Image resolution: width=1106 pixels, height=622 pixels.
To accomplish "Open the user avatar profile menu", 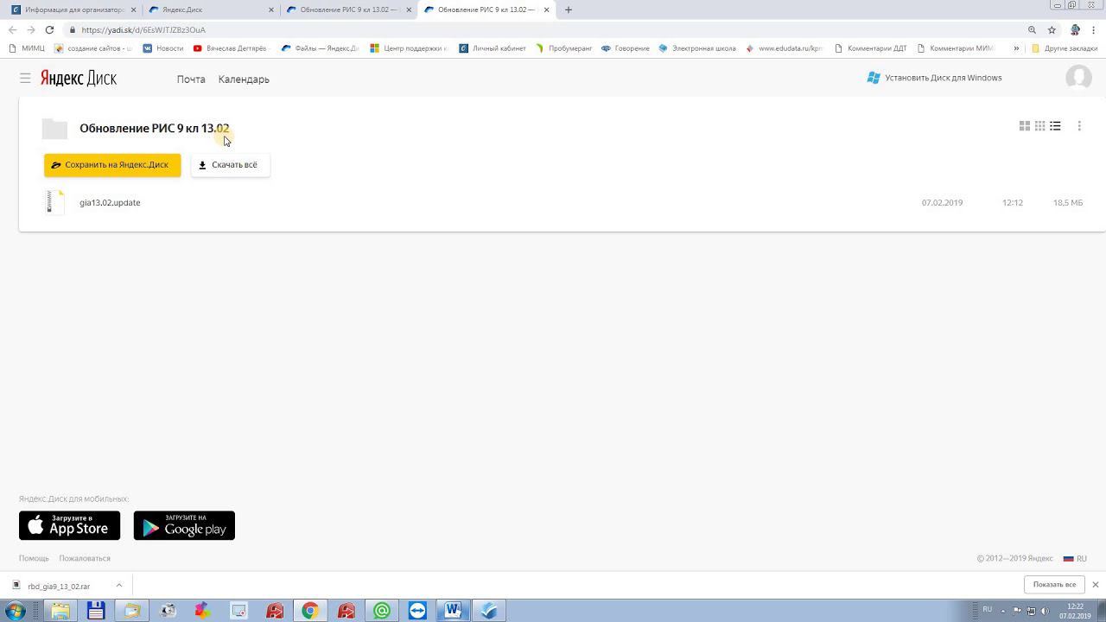I will [1078, 78].
